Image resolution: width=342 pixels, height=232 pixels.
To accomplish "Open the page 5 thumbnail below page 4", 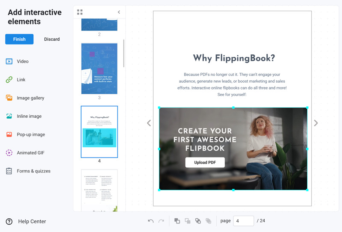I will 99,190.
